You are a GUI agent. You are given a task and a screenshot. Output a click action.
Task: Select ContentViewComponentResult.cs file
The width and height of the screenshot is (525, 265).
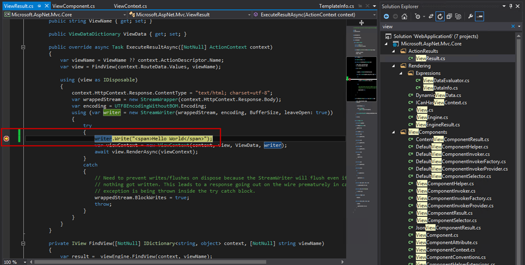[452, 139]
